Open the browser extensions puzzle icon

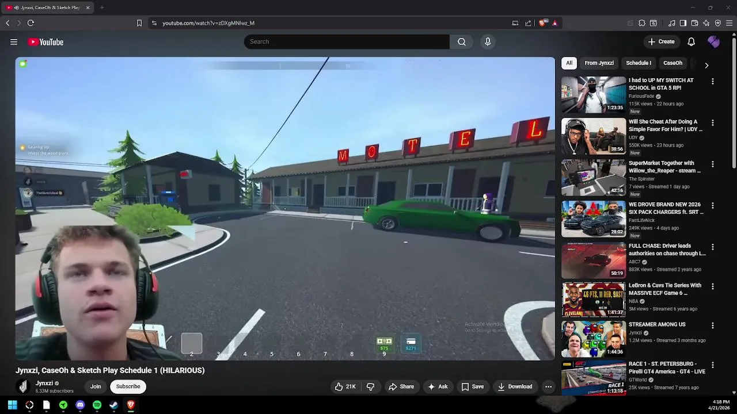tap(642, 23)
